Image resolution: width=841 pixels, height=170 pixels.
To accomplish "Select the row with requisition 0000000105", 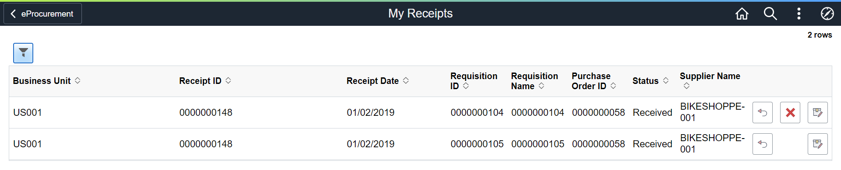I will coord(420,144).
